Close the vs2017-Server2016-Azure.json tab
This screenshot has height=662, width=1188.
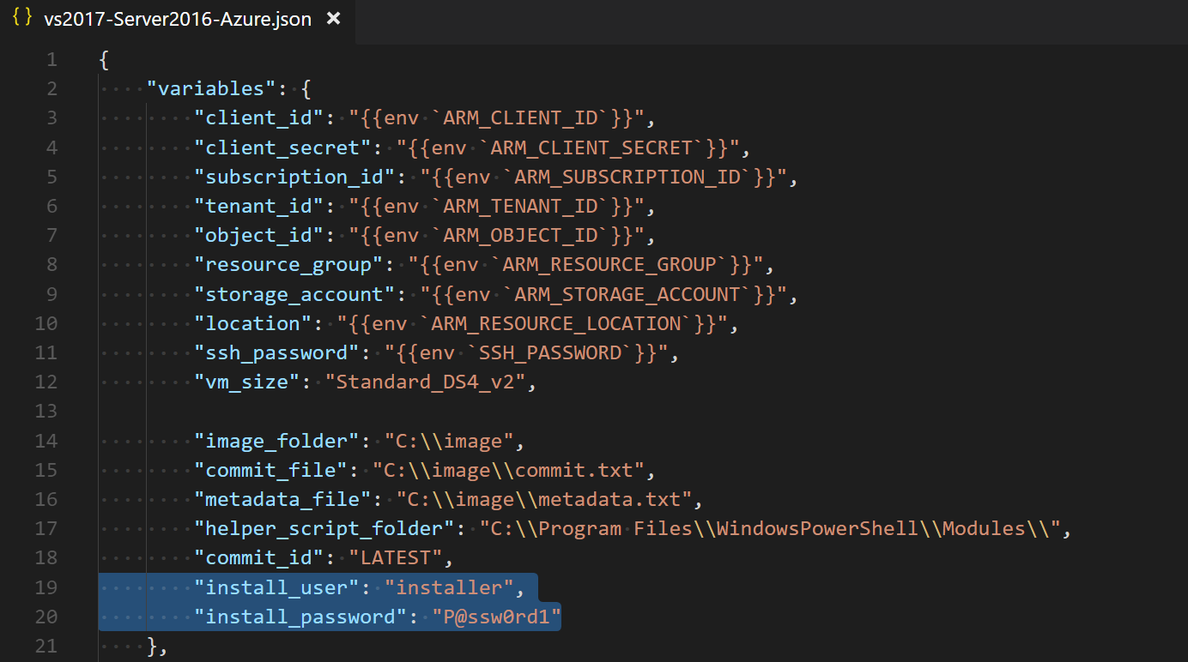click(x=333, y=18)
